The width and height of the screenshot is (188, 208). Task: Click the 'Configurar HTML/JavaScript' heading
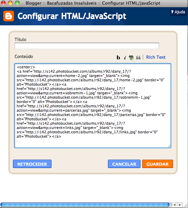pyautogui.click(x=72, y=16)
